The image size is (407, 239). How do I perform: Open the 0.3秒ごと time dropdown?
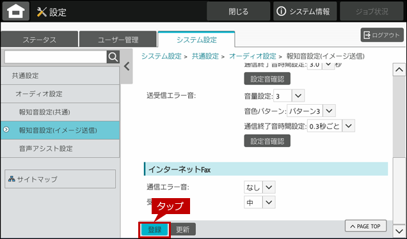pyautogui.click(x=331, y=126)
